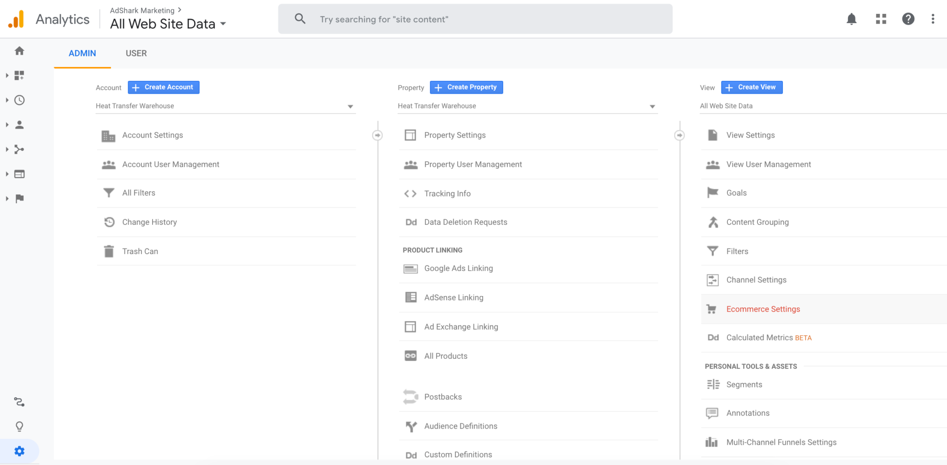Viewport: 947px width, 465px height.
Task: Click the Change History clock icon
Action: coord(109,222)
